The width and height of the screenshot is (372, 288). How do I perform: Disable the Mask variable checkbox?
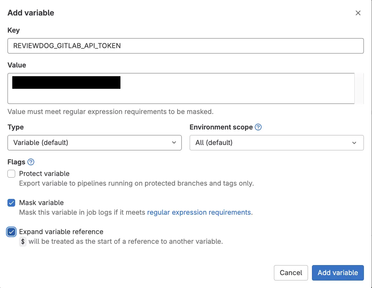(x=11, y=202)
